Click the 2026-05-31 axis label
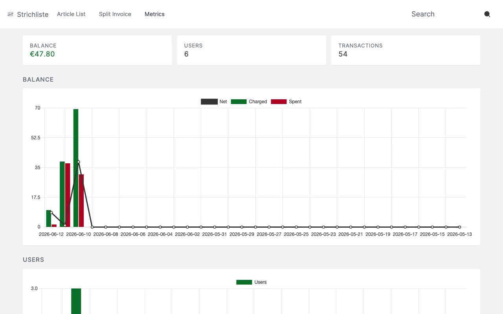This screenshot has height=314, width=503. click(215, 234)
